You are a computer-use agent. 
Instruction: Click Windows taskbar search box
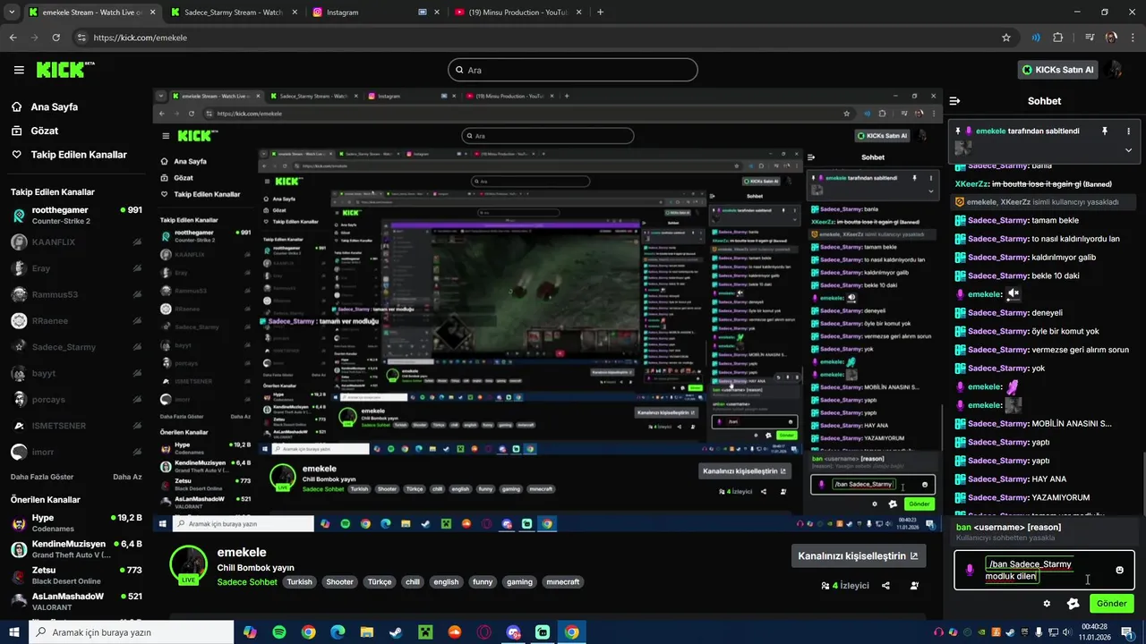(131, 632)
